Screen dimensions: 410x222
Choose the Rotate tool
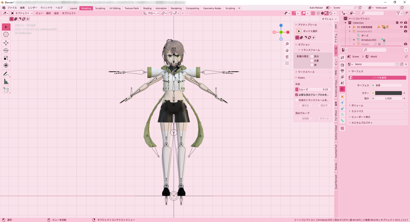pos(6,50)
